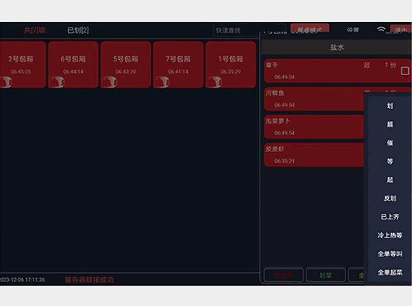The height and width of the screenshot is (306, 412).
Task: Click the 快速查找 search field
Action: [x=250, y=30]
